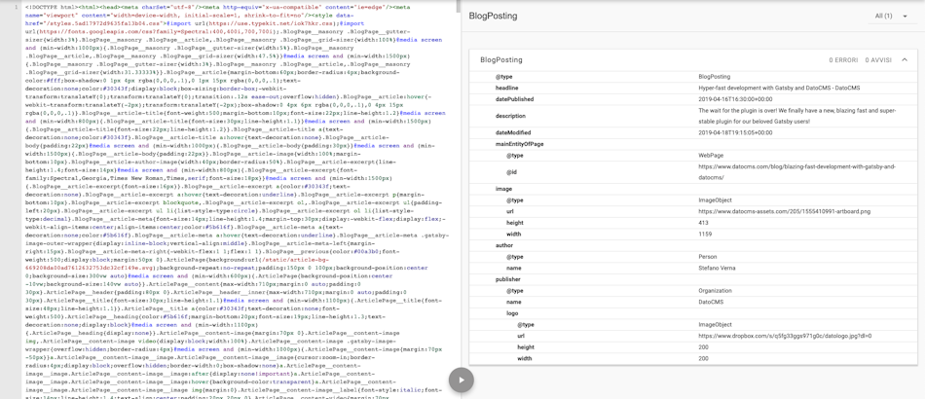Click the image property row label
925x399 pixels.
(x=503, y=189)
